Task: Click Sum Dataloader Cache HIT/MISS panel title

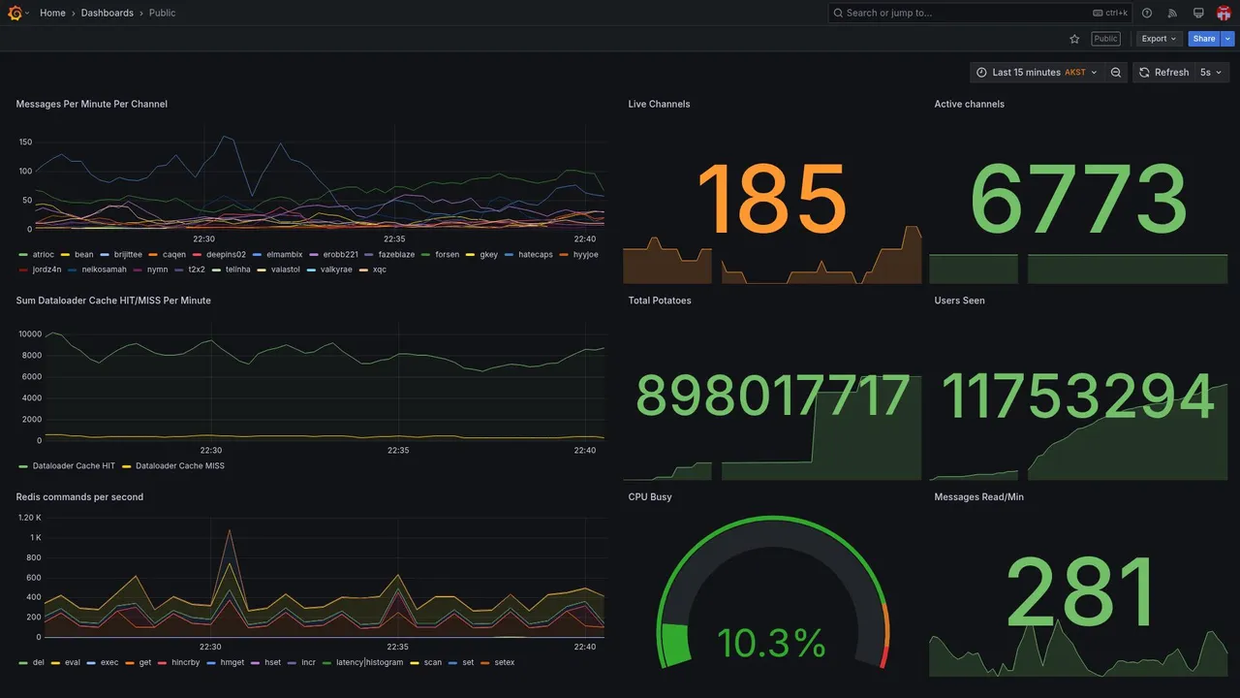Action: click(x=113, y=301)
